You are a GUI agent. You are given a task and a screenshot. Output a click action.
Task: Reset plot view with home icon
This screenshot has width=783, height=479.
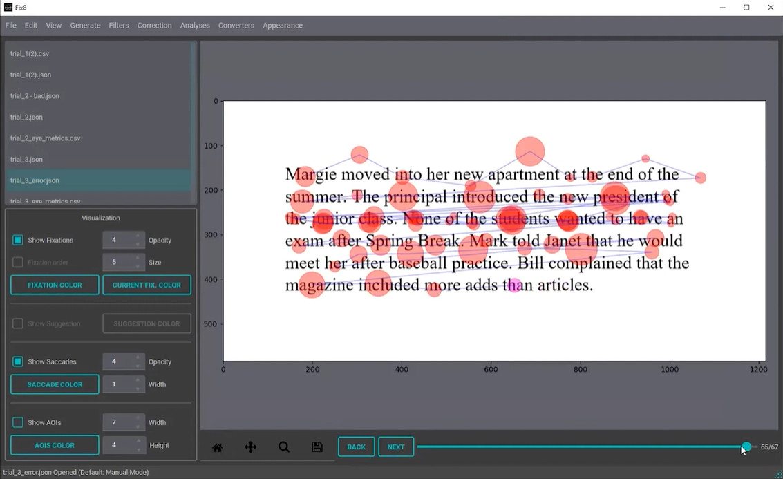(x=217, y=447)
